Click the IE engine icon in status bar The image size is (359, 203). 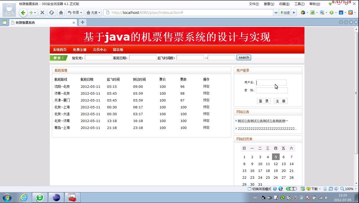point(275,189)
